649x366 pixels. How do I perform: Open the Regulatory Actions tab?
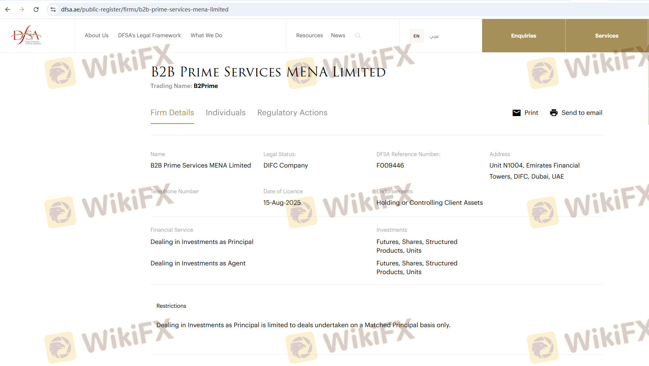click(x=292, y=113)
